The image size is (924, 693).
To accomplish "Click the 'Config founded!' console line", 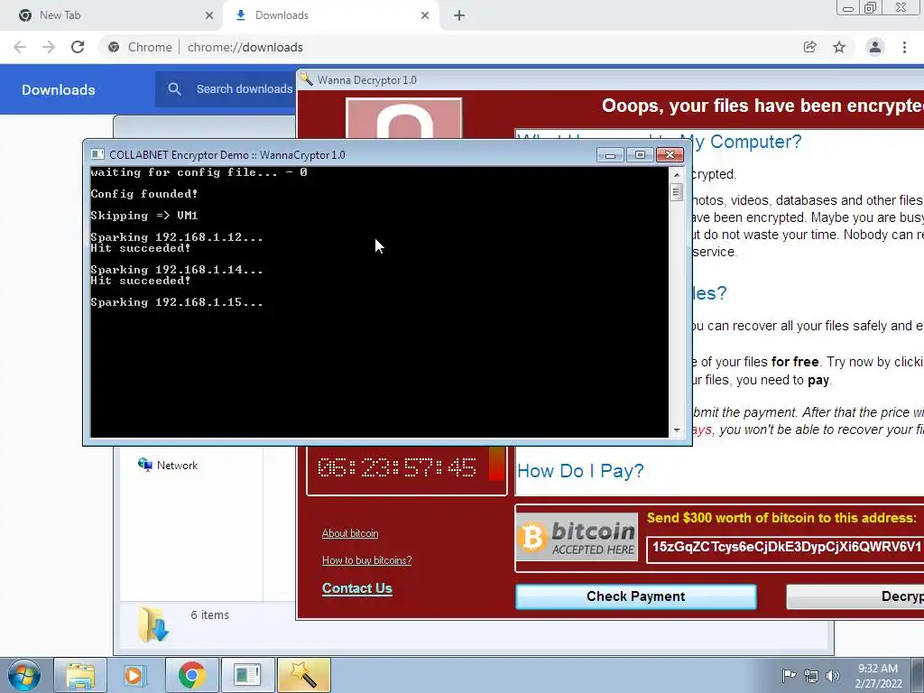I will tap(144, 194).
